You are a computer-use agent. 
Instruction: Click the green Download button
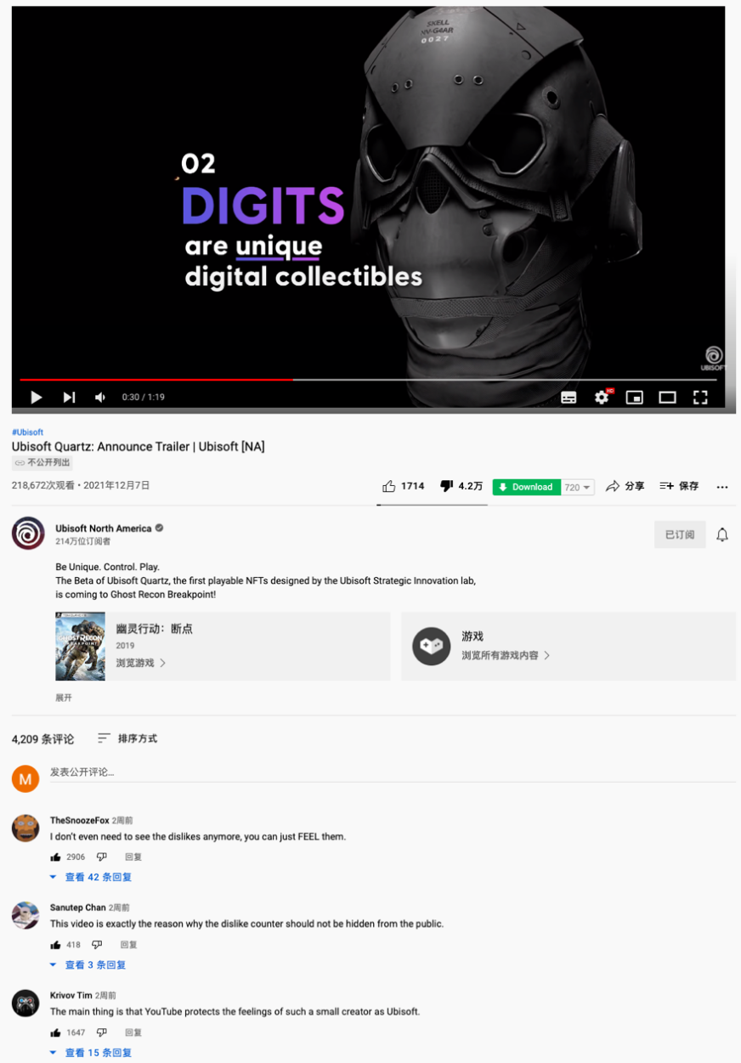pos(526,487)
